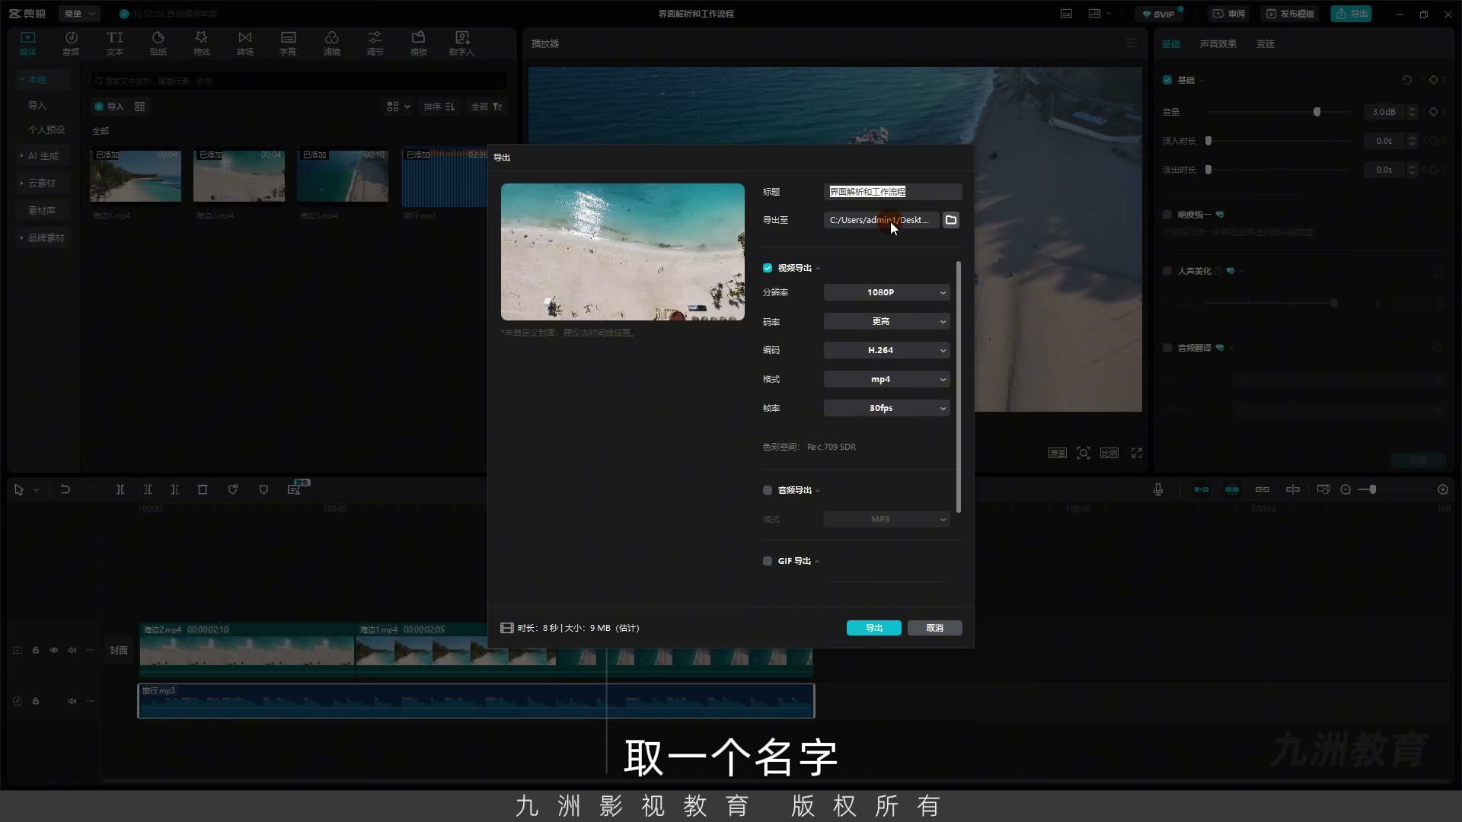1462x822 pixels.
Task: Switch to 变速 tab
Action: tap(1266, 43)
